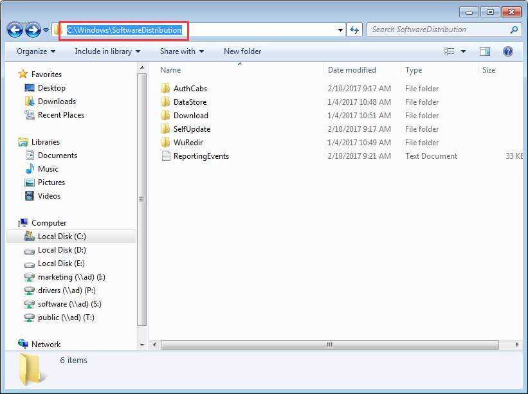
Task: Open the Downloads favorite in sidebar
Action: [x=57, y=102]
